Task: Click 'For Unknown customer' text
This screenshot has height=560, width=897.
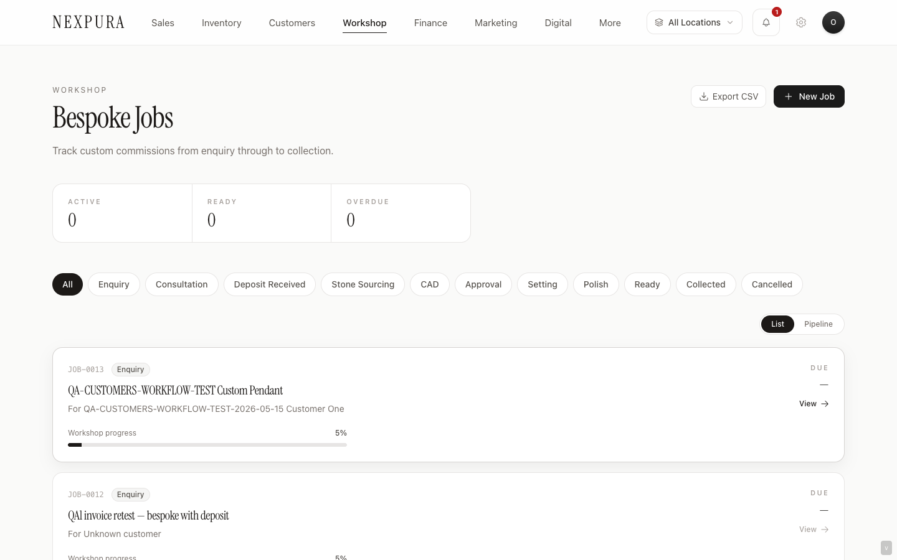Action: 115,534
